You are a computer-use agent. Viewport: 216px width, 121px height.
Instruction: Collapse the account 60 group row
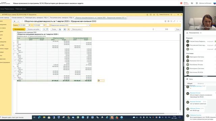[13, 43]
